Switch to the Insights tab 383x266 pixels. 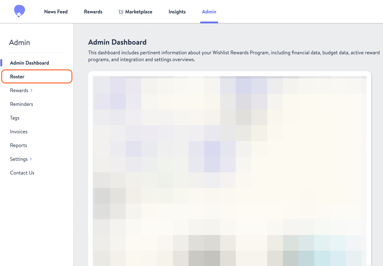[x=177, y=12]
